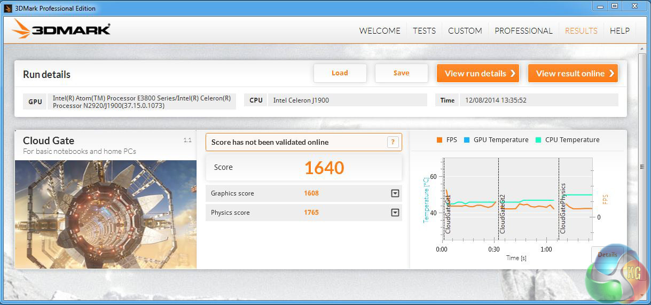
Task: Click the 3DMark logo in header
Action: point(61,29)
